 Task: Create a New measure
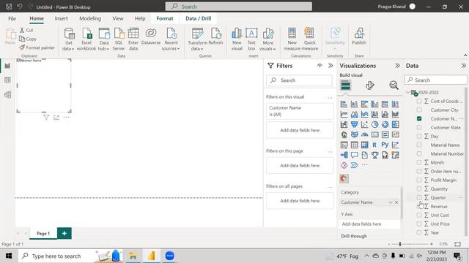(292, 39)
